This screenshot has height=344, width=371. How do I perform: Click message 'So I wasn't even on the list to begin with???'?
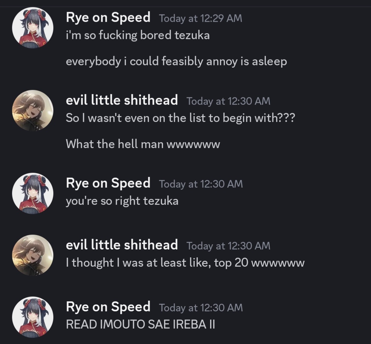180,118
